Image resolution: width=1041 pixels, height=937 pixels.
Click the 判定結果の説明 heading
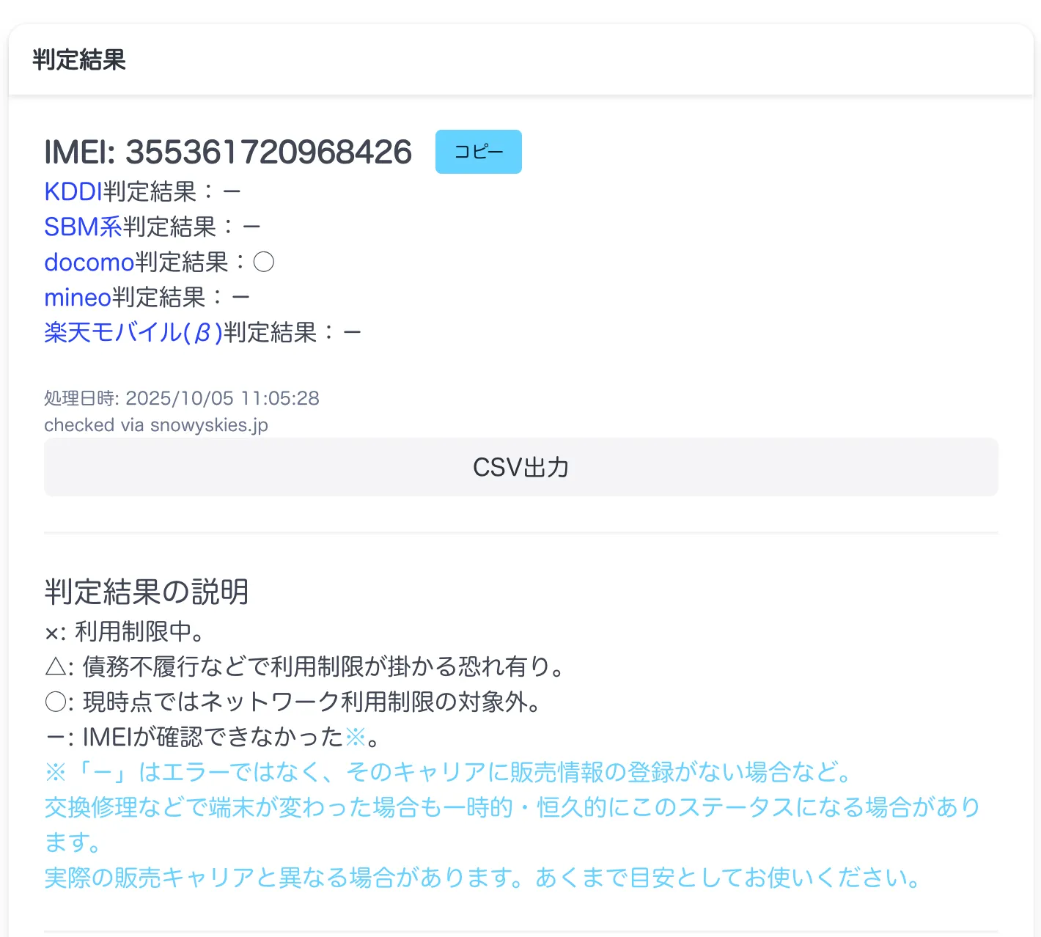(x=147, y=592)
